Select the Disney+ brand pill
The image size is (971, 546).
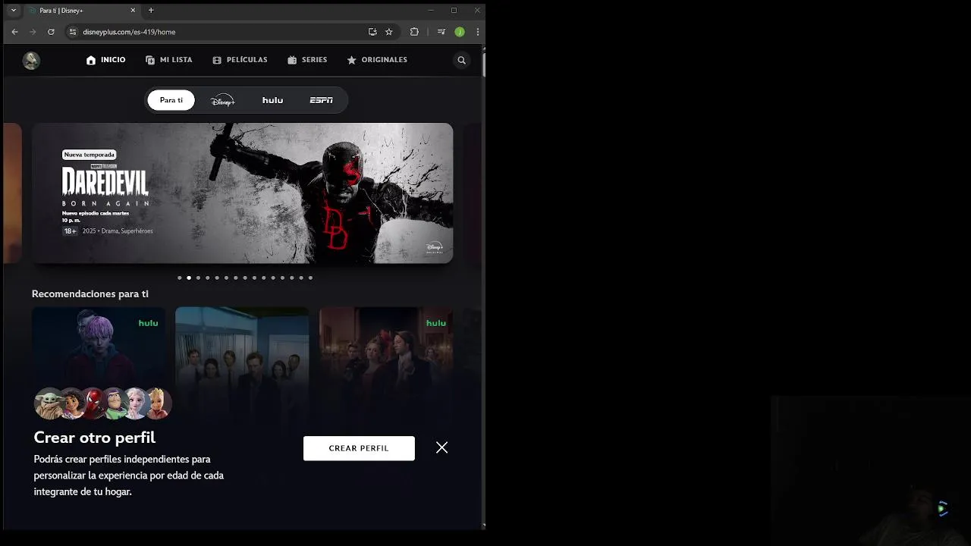pyautogui.click(x=222, y=100)
